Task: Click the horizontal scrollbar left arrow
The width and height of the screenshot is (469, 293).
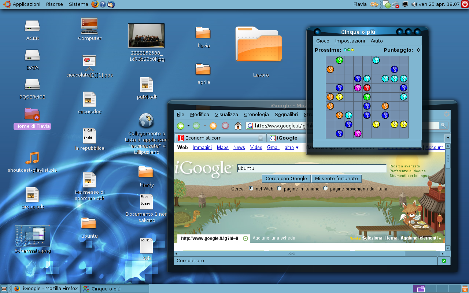Action: pyautogui.click(x=176, y=253)
